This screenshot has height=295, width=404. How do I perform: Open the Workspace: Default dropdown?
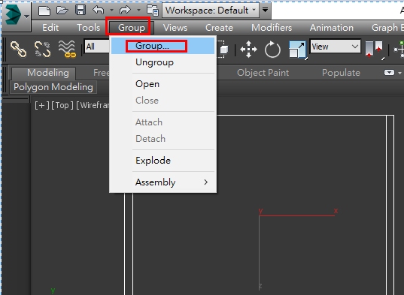point(211,11)
